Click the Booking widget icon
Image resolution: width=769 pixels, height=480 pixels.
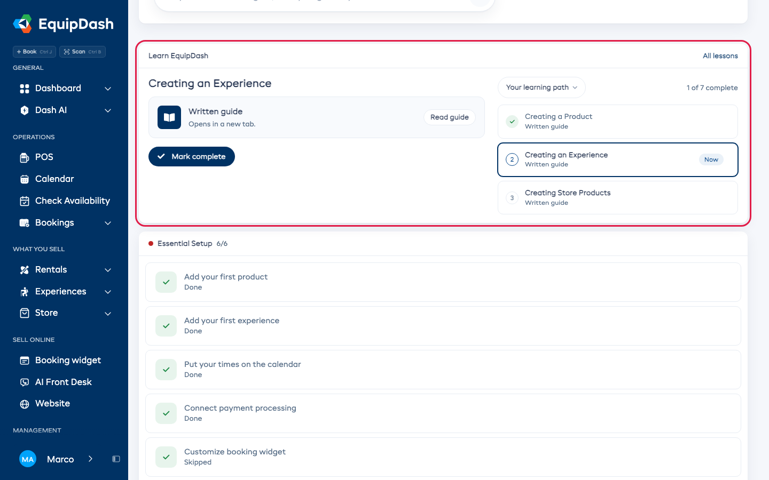coord(25,361)
